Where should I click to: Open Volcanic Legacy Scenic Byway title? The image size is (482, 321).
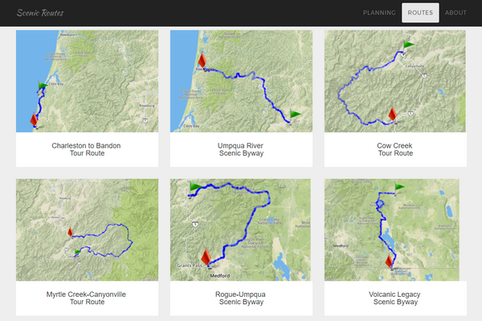(x=395, y=298)
